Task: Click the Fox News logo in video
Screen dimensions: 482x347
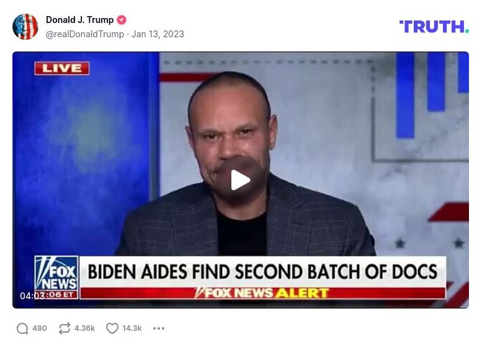Action: 56,274
